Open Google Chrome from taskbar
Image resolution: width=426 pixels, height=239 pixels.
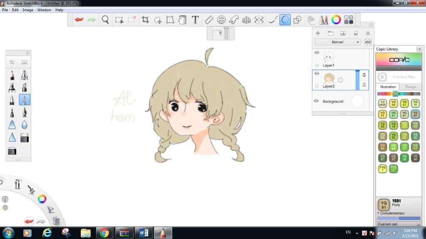point(104,233)
